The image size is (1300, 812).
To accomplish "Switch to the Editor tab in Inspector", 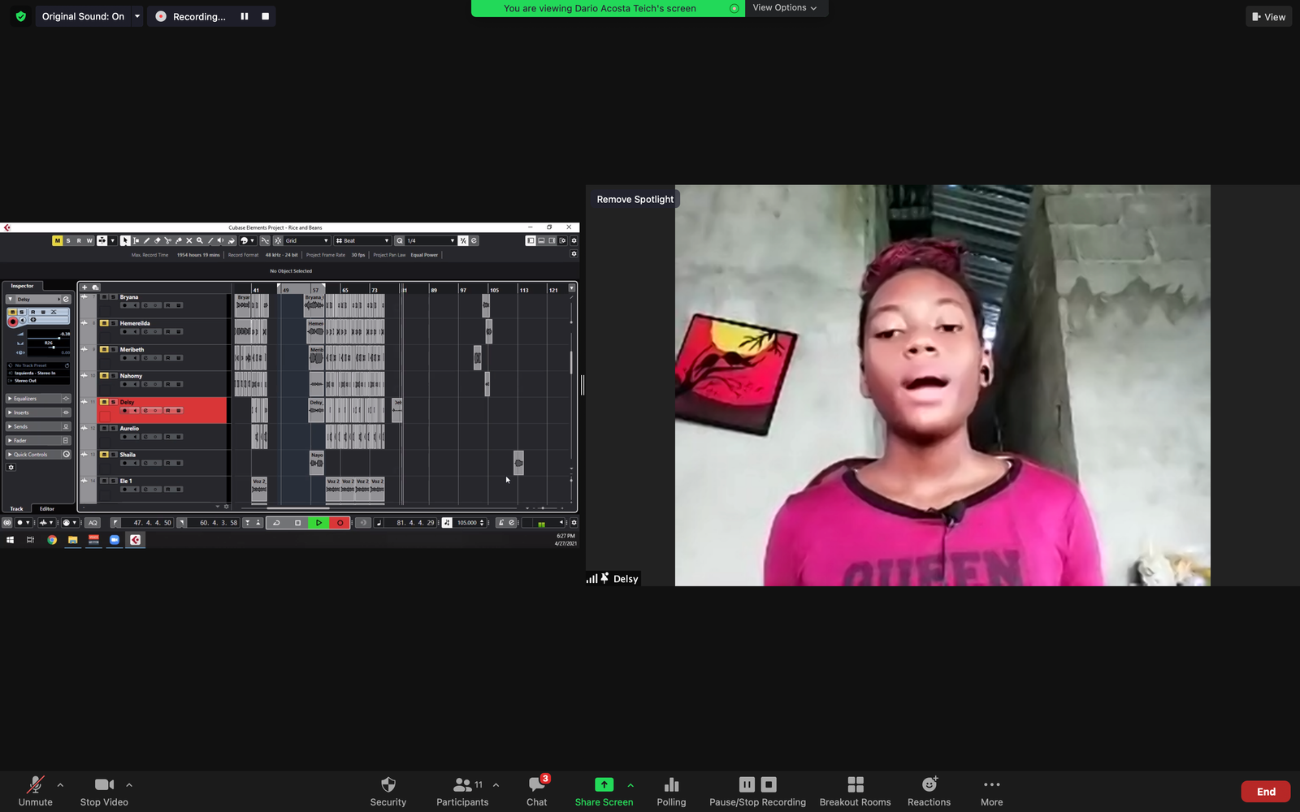I will click(x=47, y=509).
